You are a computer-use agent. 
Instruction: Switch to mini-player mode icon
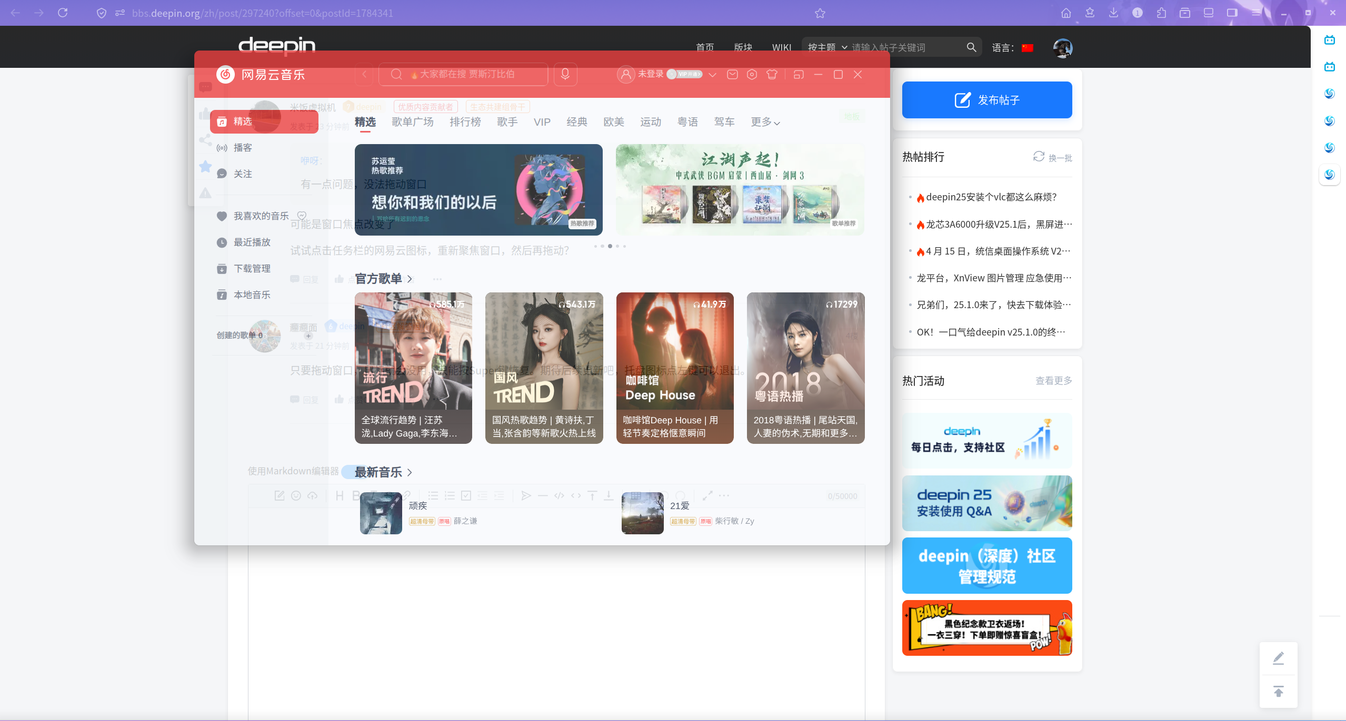[797, 75]
